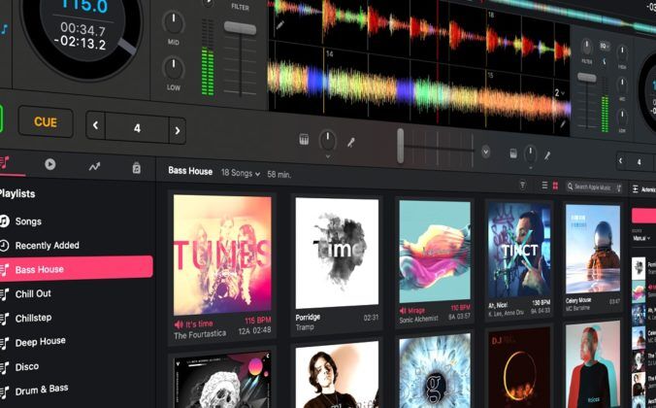This screenshot has height=408, width=656.
Task: Adjust the right deck FILTER knob
Action: [586, 48]
